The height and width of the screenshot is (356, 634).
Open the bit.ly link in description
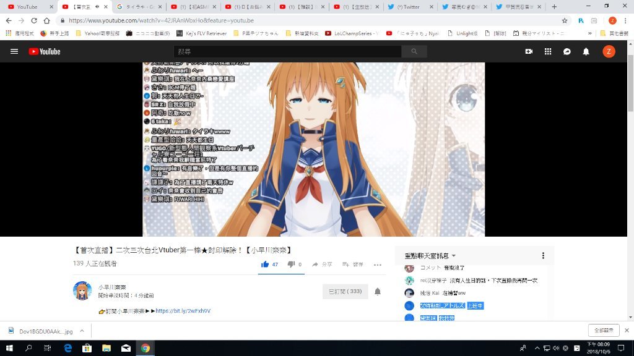pos(183,311)
